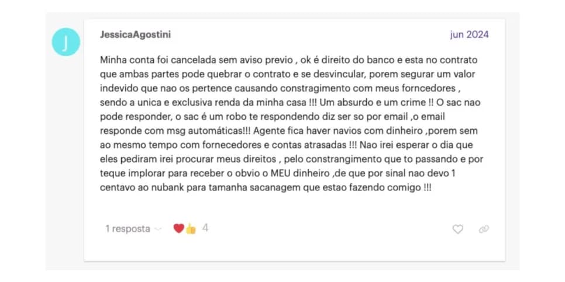
Task: Expand the 1 resposta replies
Action: [x=128, y=229]
